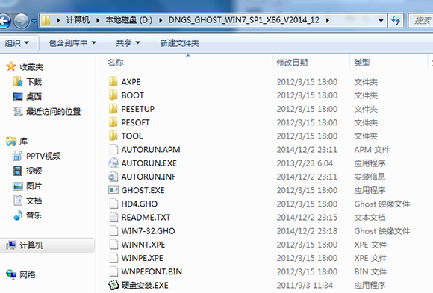Sort files by 修改日期 column header

coord(292,63)
